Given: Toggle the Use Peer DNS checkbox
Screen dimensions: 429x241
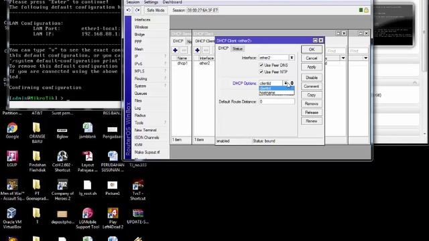Looking at the screenshot, I should pyautogui.click(x=261, y=66).
